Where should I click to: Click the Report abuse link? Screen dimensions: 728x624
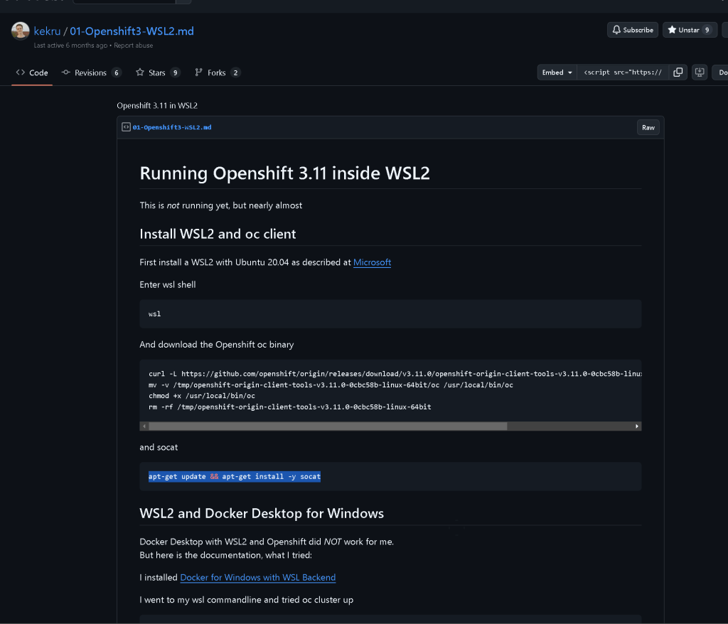(133, 45)
